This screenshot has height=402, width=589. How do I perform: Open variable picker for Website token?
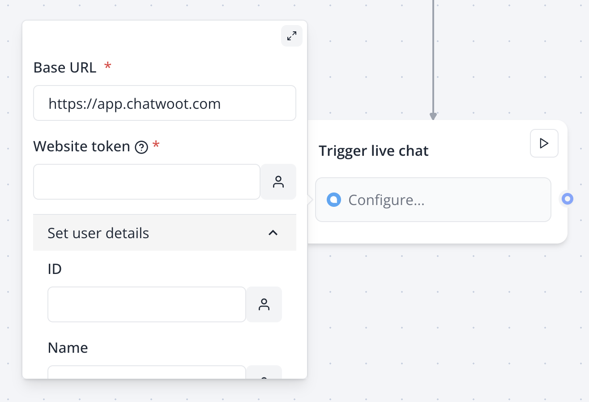tap(278, 182)
